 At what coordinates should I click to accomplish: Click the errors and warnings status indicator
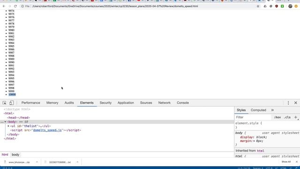coord(7,168)
